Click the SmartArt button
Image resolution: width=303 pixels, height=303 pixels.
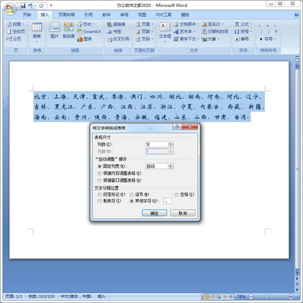pos(88,32)
